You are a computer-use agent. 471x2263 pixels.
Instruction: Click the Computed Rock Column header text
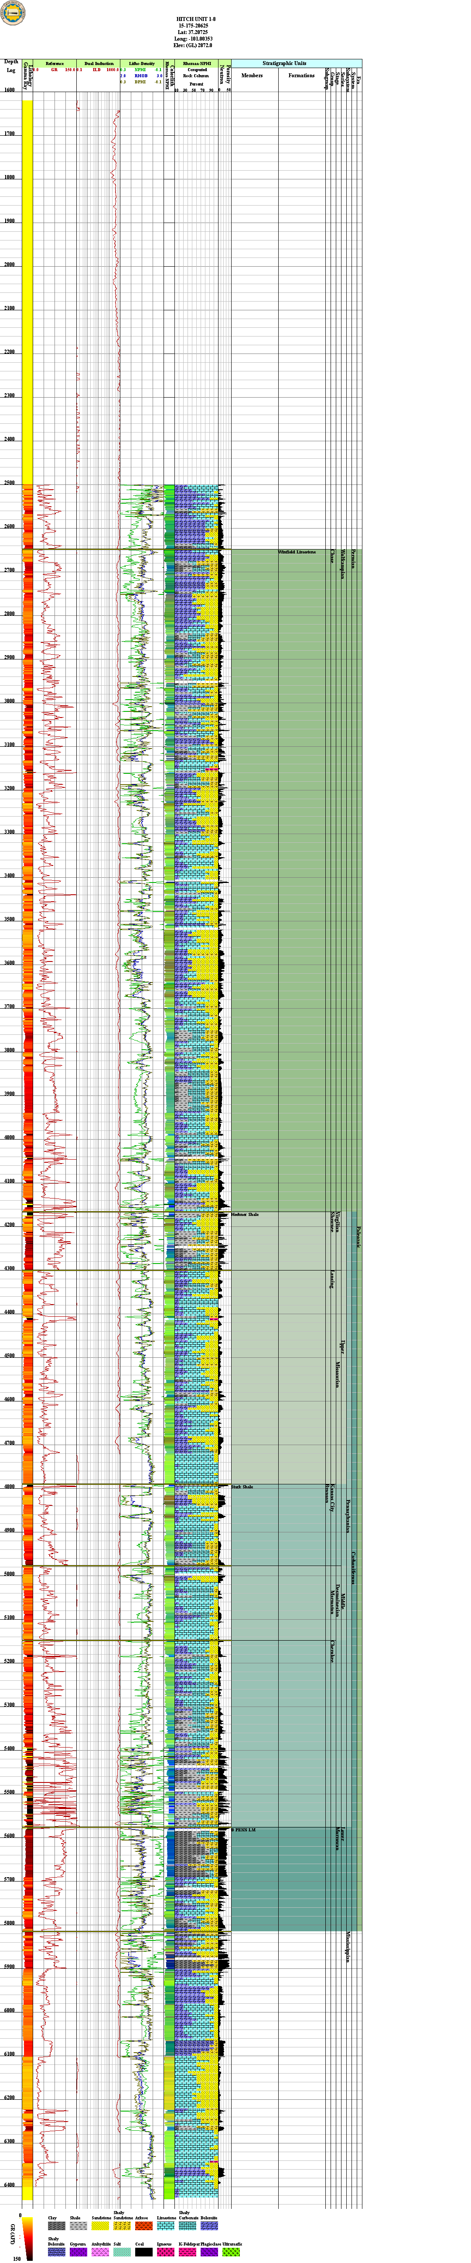pyautogui.click(x=197, y=73)
